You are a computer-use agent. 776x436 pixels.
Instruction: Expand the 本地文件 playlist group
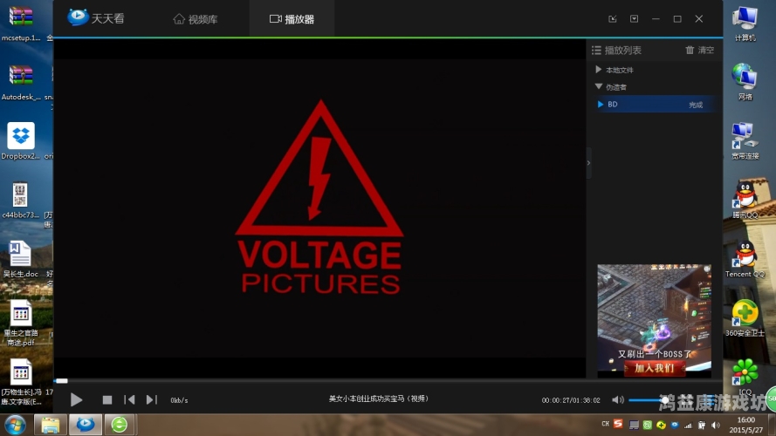(x=599, y=70)
